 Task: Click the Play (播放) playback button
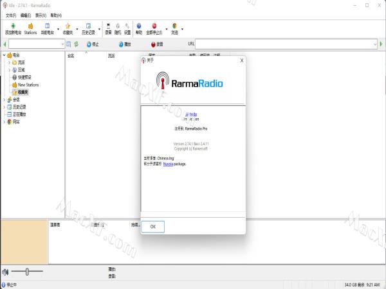tap(125, 44)
